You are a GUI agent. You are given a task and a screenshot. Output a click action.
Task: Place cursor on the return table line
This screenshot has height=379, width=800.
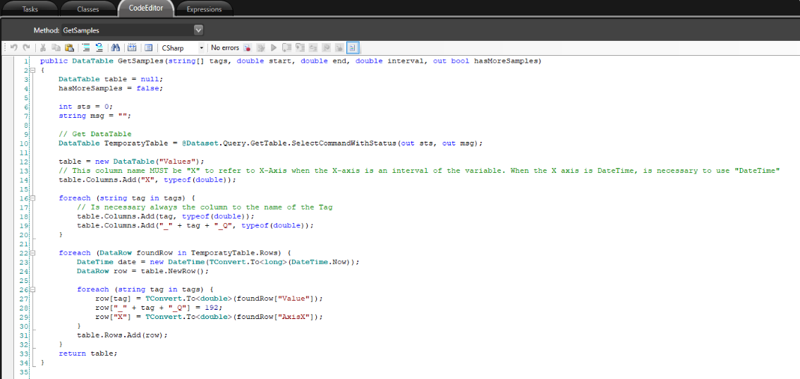tap(88, 353)
